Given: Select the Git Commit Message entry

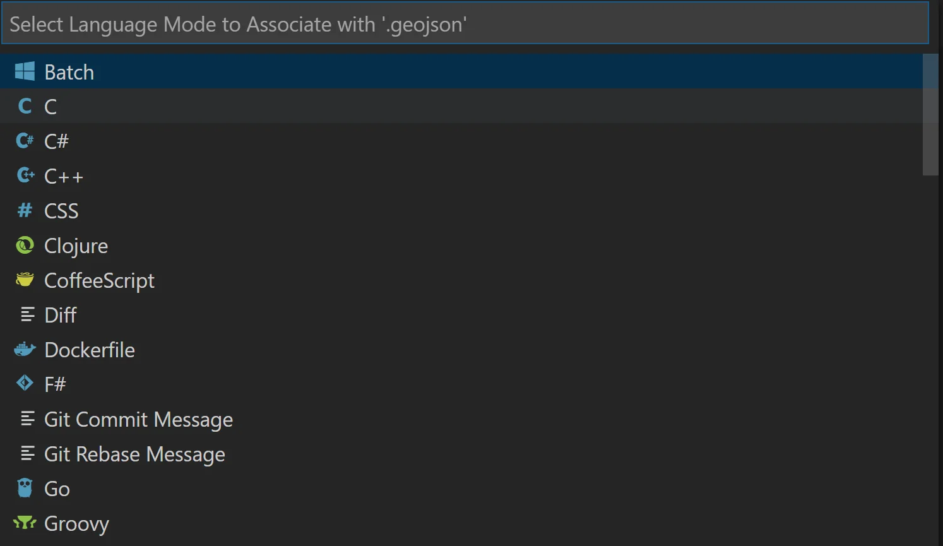Looking at the screenshot, I should (138, 418).
